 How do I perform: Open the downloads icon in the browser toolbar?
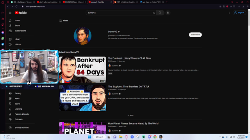243,7
